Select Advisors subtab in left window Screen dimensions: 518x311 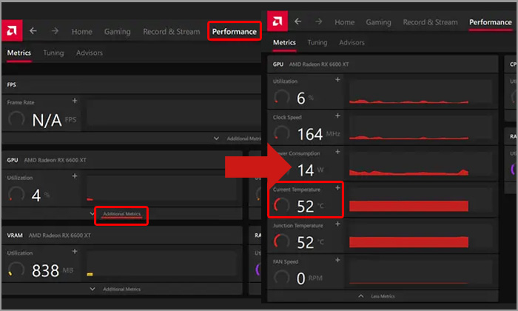coord(90,53)
